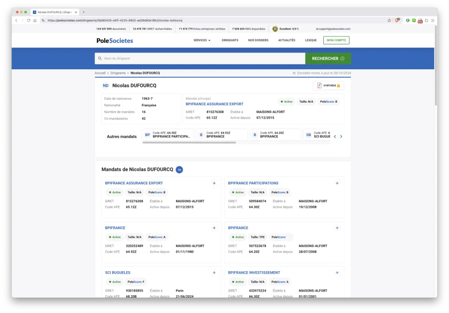
Task: Show next other mandates with right chevron
Action: click(341, 137)
